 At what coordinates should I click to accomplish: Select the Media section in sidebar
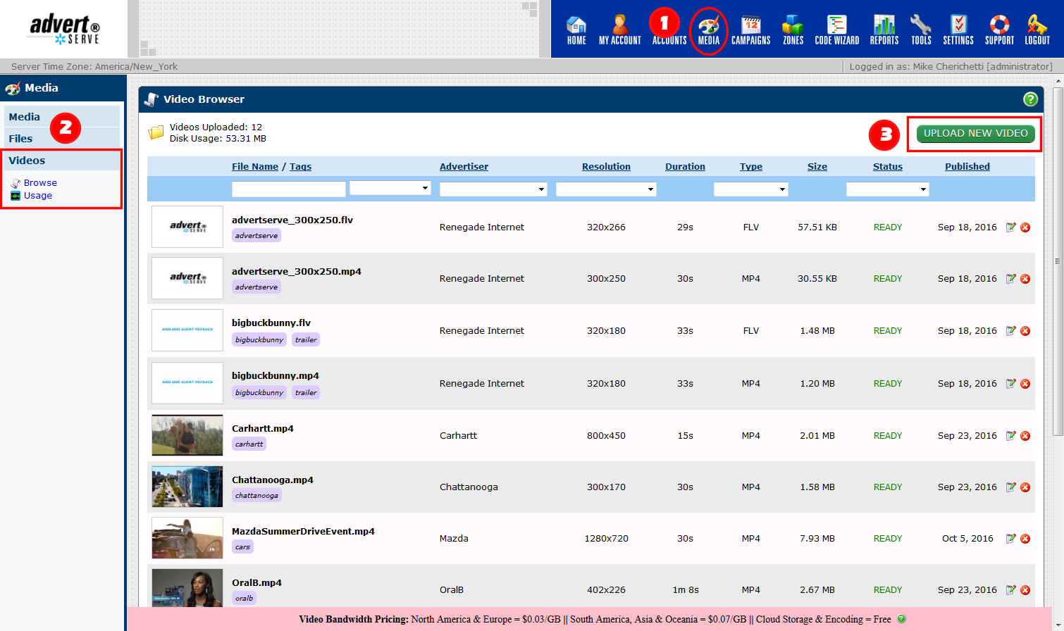(x=62, y=117)
